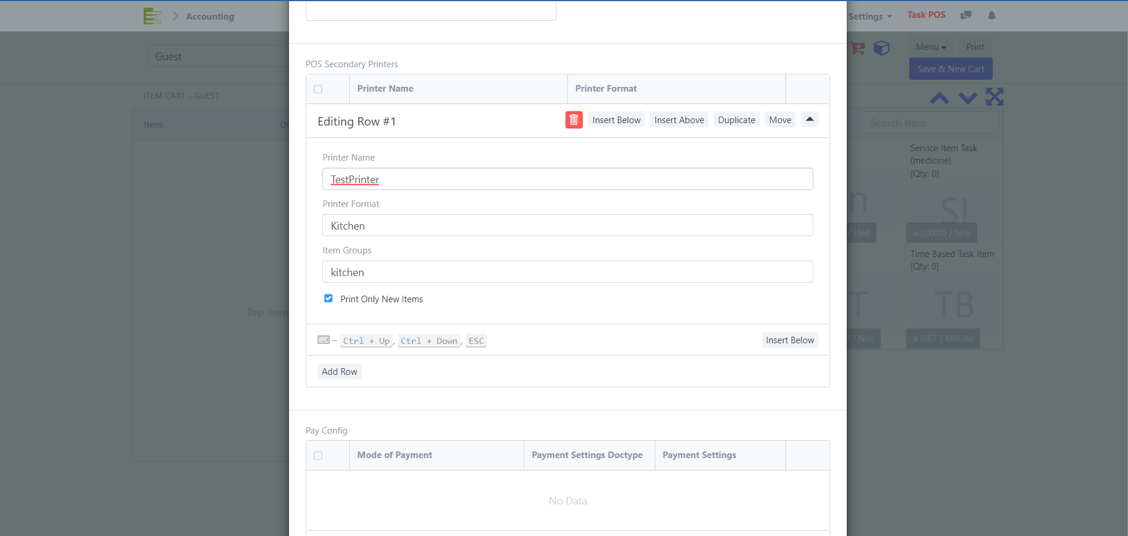This screenshot has width=1128, height=536.
Task: Click the Guest customer field
Action: tap(218, 56)
